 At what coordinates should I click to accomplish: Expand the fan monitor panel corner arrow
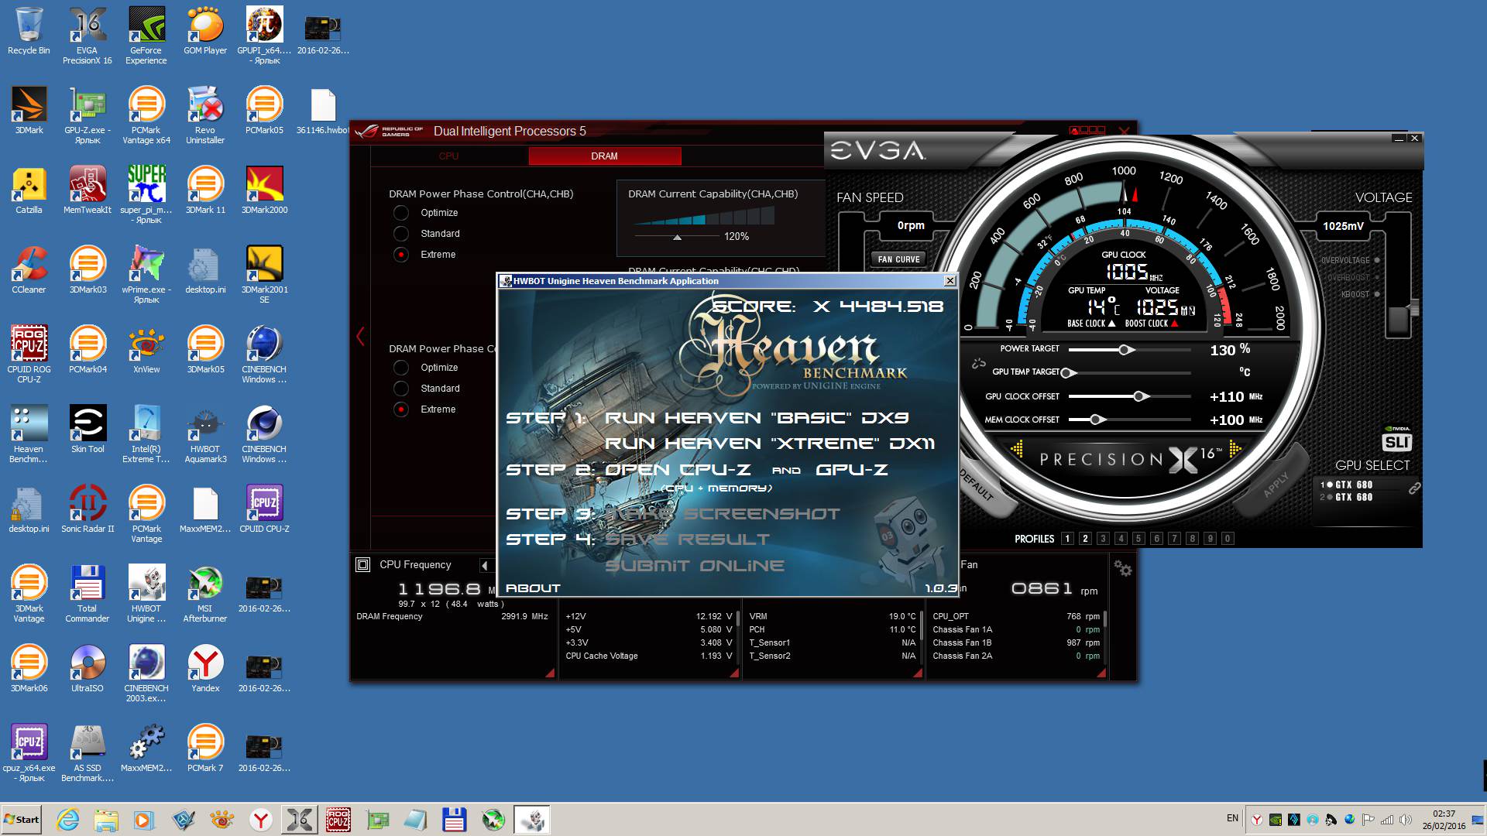pyautogui.click(x=1101, y=673)
